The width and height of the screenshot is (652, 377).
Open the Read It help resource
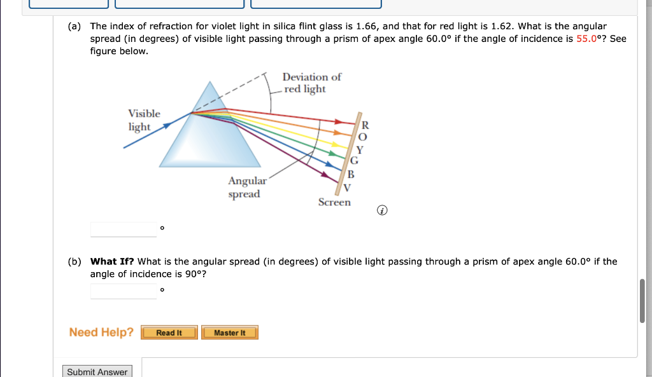click(169, 332)
